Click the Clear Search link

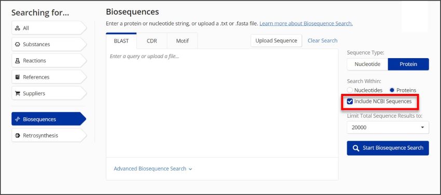tap(322, 41)
